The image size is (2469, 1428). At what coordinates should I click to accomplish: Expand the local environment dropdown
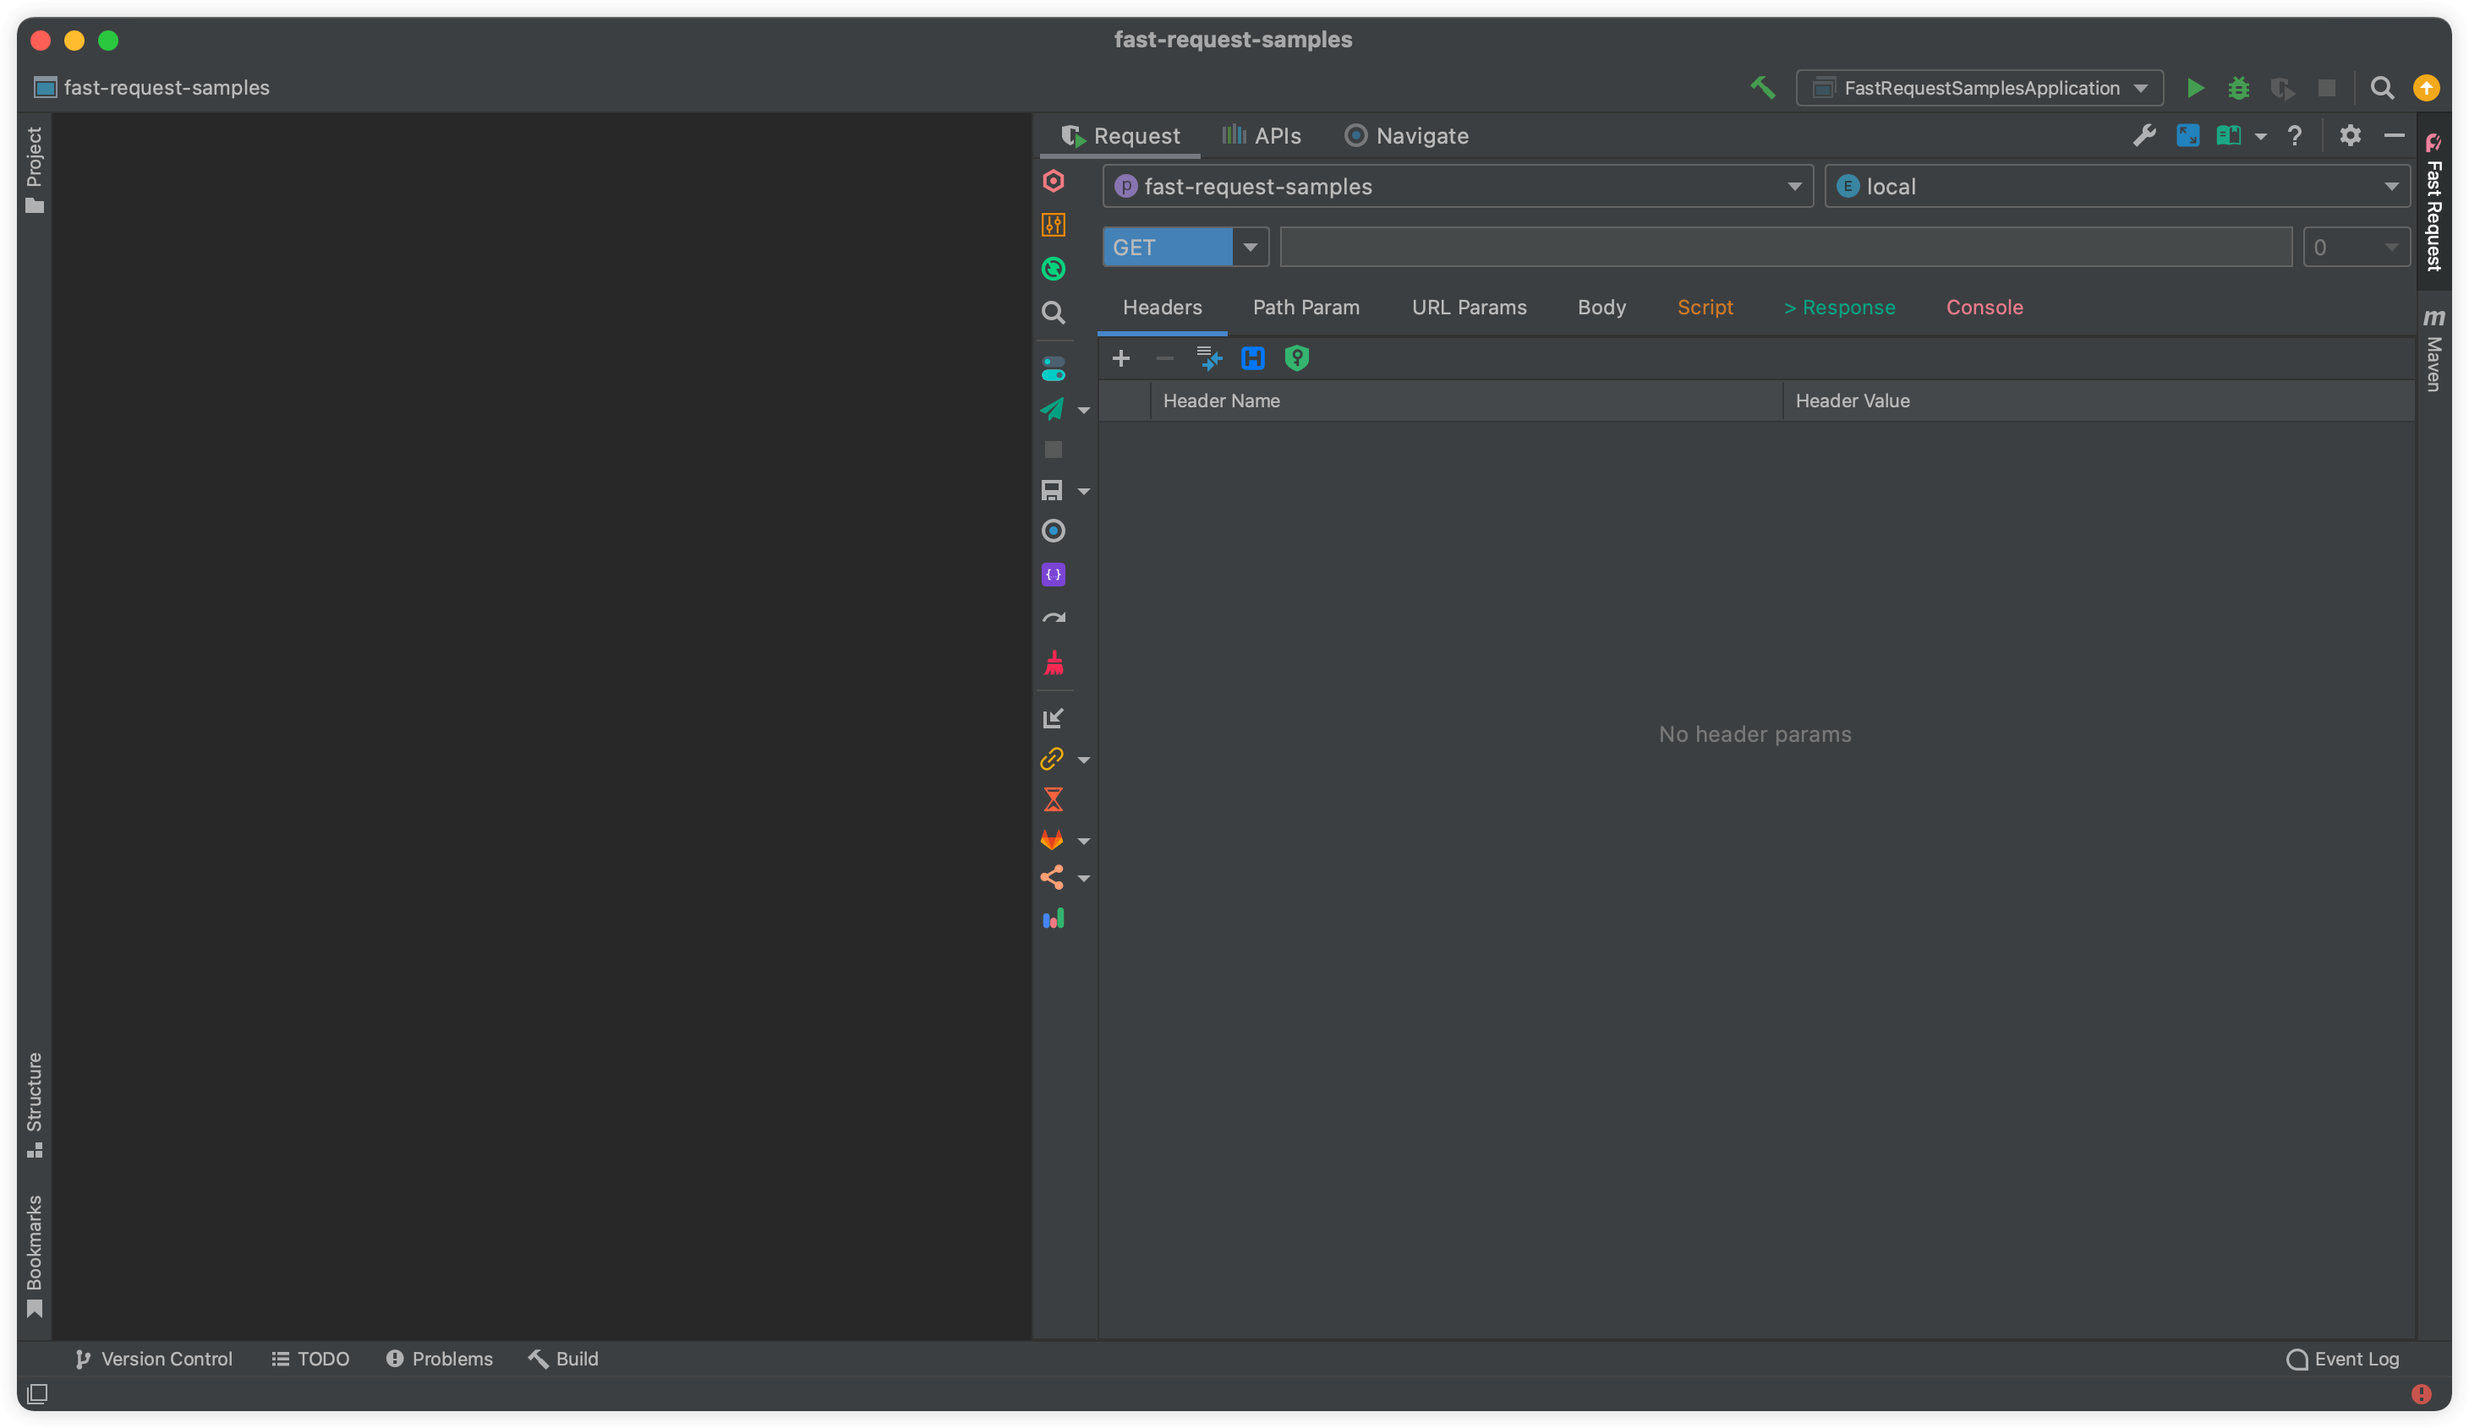(2394, 186)
